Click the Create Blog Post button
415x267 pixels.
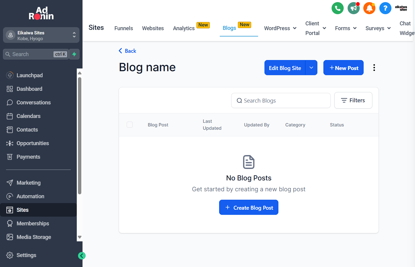click(x=249, y=208)
